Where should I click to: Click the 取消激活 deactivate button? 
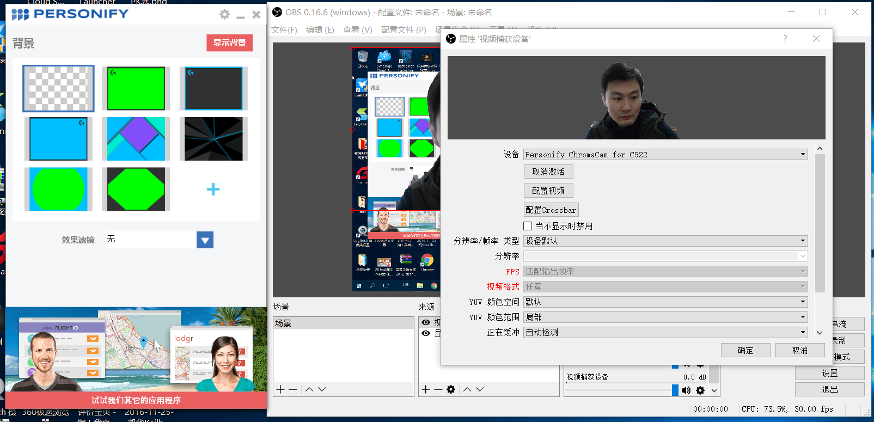pos(548,172)
